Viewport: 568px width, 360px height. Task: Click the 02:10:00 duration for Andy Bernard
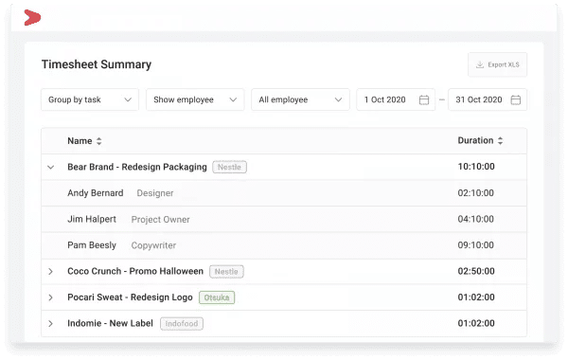pos(475,193)
